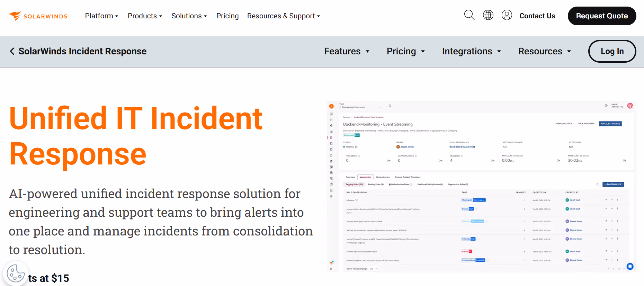Click the 'at $15' pricing text

54,278
